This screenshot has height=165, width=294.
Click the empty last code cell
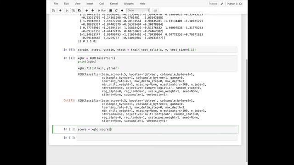[157, 137]
